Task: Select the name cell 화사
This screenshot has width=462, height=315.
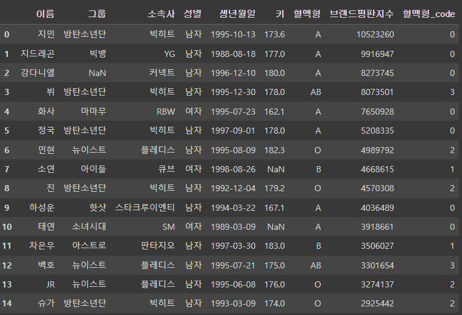Action: coord(46,112)
